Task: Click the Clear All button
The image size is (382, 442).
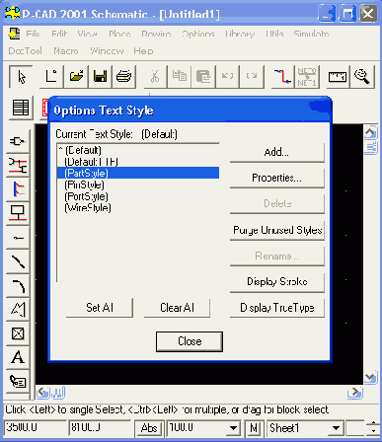Action: 177,308
